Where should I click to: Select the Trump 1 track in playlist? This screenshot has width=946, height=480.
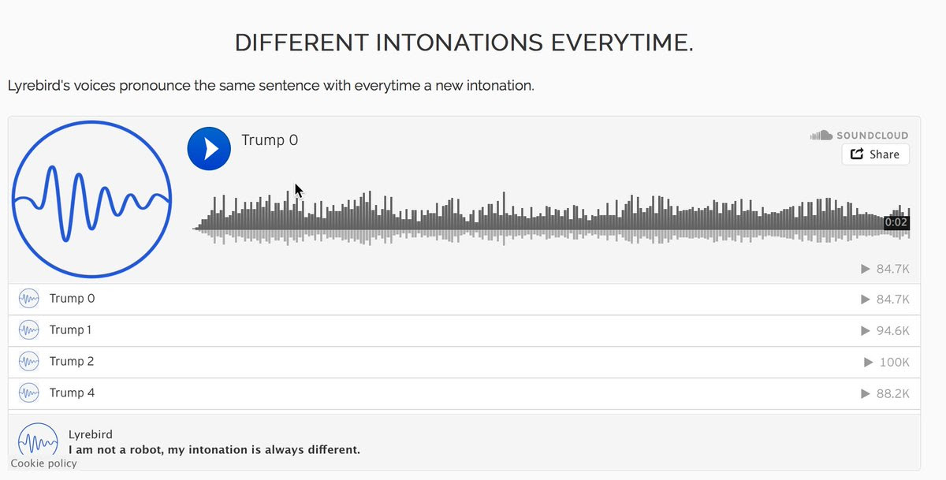[x=70, y=330]
